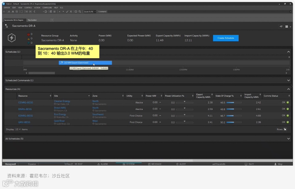Click the MESSAGE indicator in status bar
Viewport: 295px width, 189px height.
155,164
